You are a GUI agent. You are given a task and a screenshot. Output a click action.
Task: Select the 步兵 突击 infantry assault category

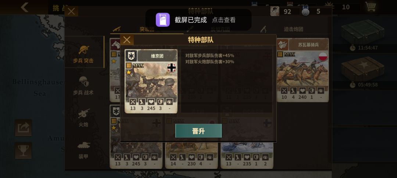(83, 52)
